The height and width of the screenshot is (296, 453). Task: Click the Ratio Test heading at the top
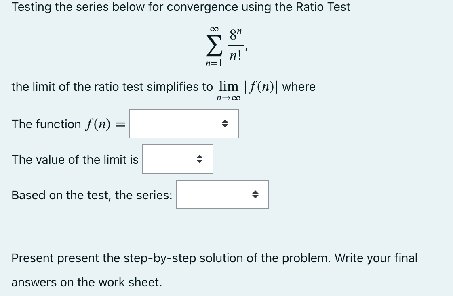pos(181,7)
